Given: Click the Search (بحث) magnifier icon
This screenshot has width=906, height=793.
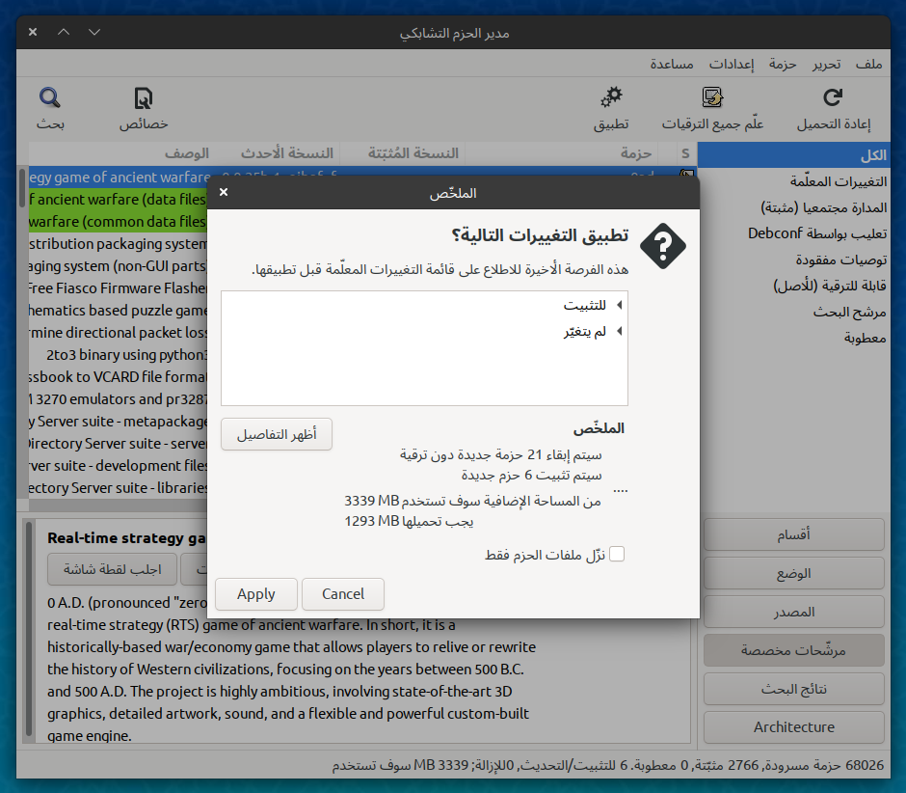Looking at the screenshot, I should click(50, 97).
